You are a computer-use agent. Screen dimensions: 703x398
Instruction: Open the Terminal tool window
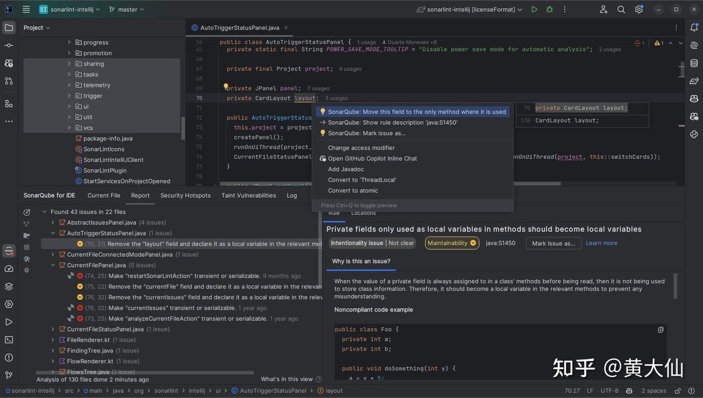click(x=9, y=340)
